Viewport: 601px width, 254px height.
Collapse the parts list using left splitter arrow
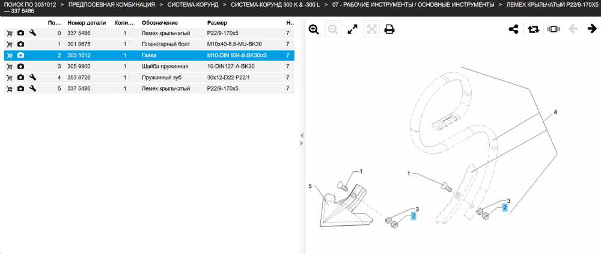pyautogui.click(x=302, y=135)
